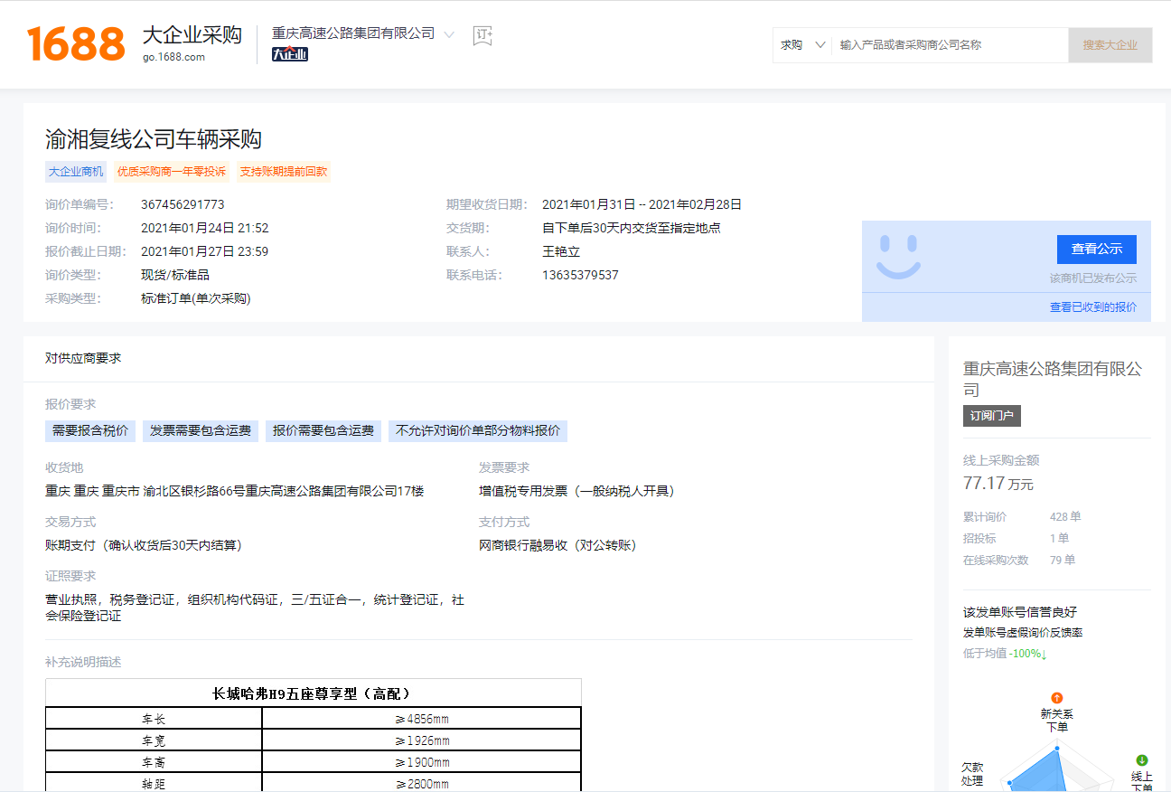Click 重庆高速公路集团有限公司 in the header

coord(353,33)
